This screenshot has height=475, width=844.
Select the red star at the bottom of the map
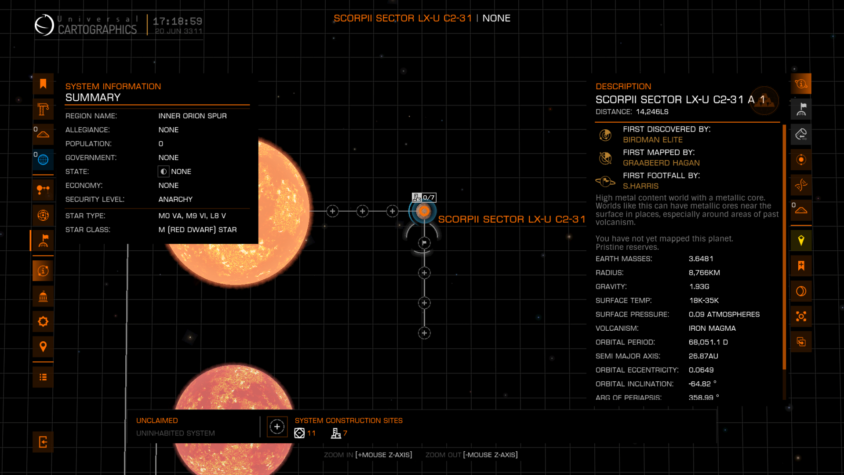pyautogui.click(x=233, y=386)
